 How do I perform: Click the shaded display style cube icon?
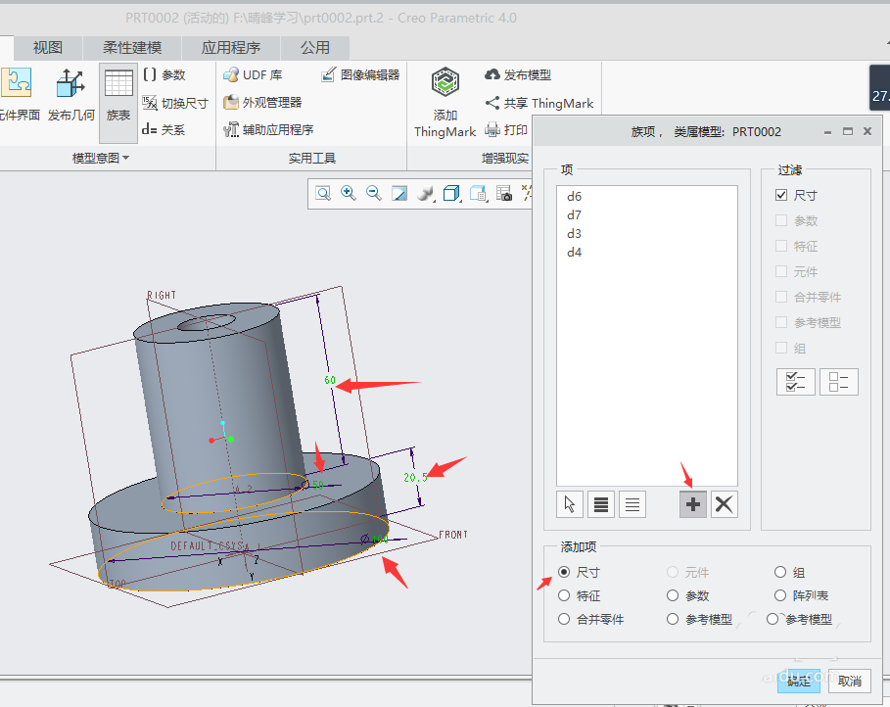pos(451,193)
